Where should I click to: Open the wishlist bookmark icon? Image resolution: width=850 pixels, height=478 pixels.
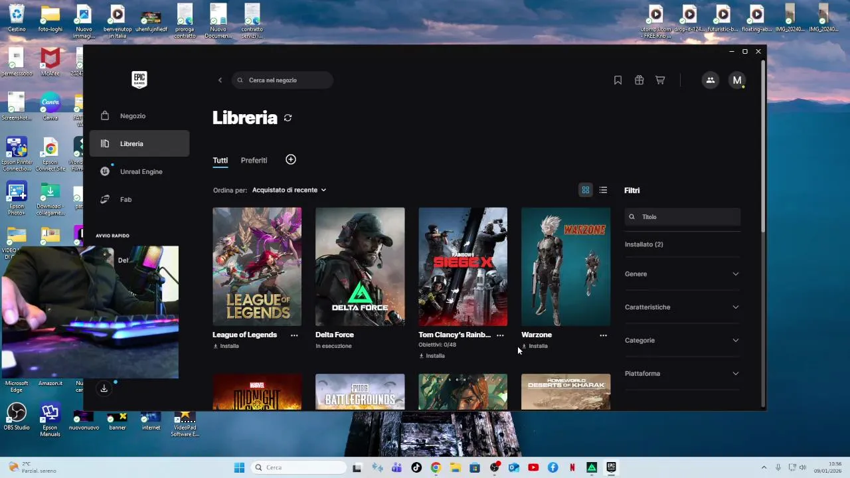tap(618, 80)
